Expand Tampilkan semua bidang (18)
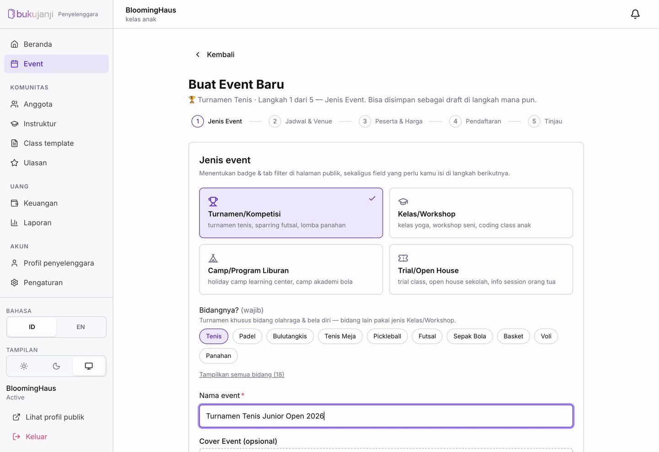This screenshot has height=452, width=659. (242, 375)
